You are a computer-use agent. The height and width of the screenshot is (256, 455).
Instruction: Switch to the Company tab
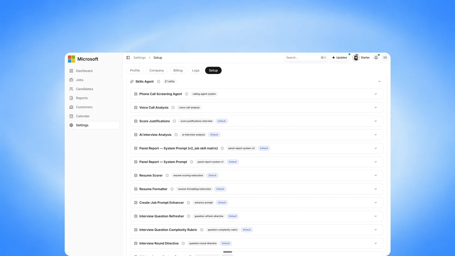click(156, 70)
